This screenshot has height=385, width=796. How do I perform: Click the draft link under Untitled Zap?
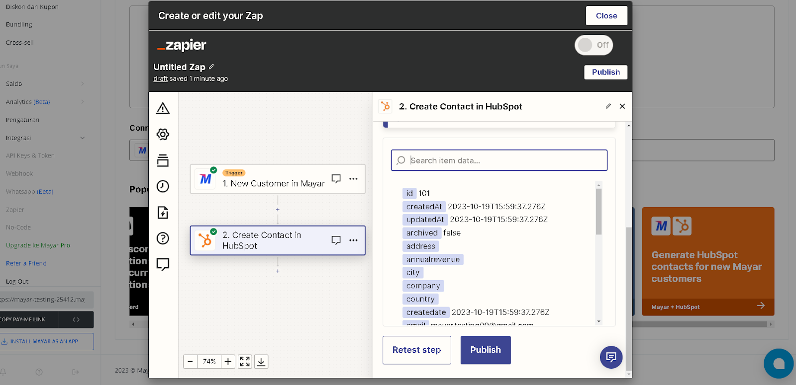coord(160,78)
